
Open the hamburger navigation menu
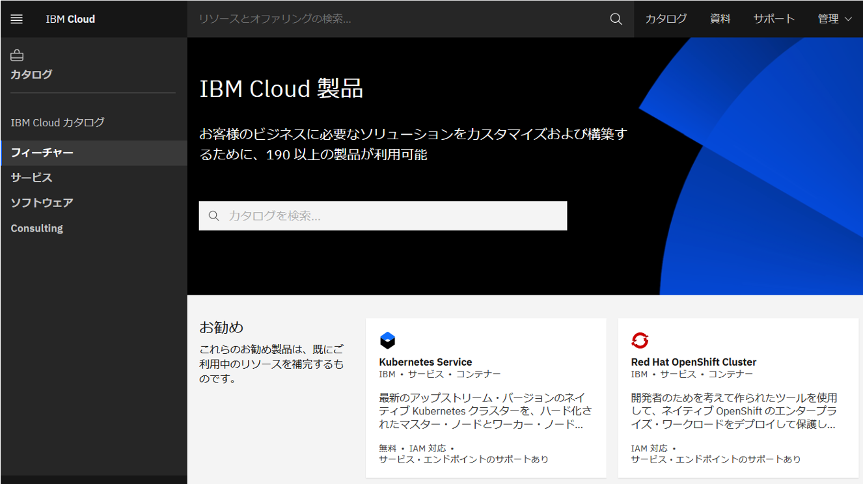17,19
